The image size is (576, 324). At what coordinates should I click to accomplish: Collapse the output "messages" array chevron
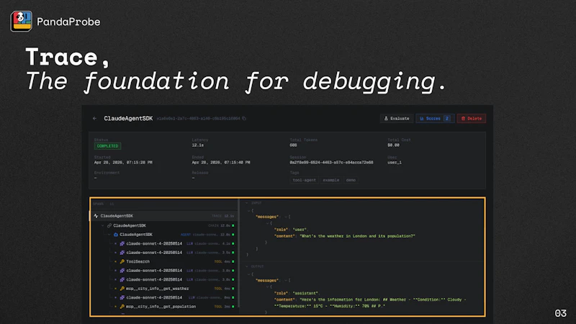[286, 280]
